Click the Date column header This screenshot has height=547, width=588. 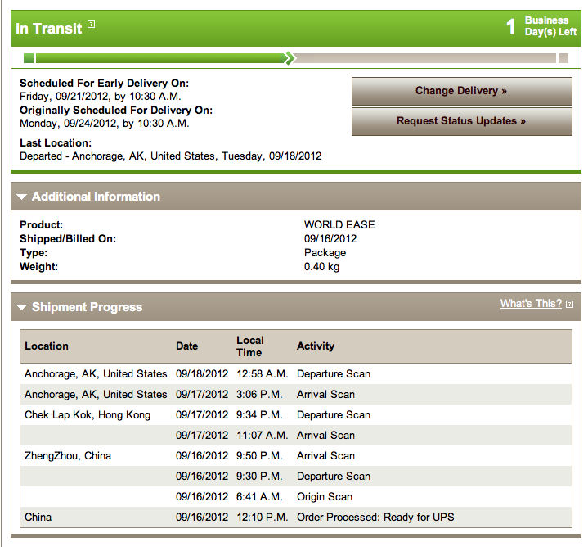(x=186, y=346)
